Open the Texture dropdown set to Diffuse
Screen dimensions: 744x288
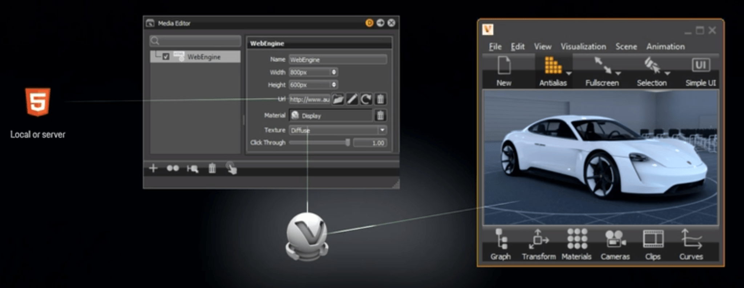338,130
